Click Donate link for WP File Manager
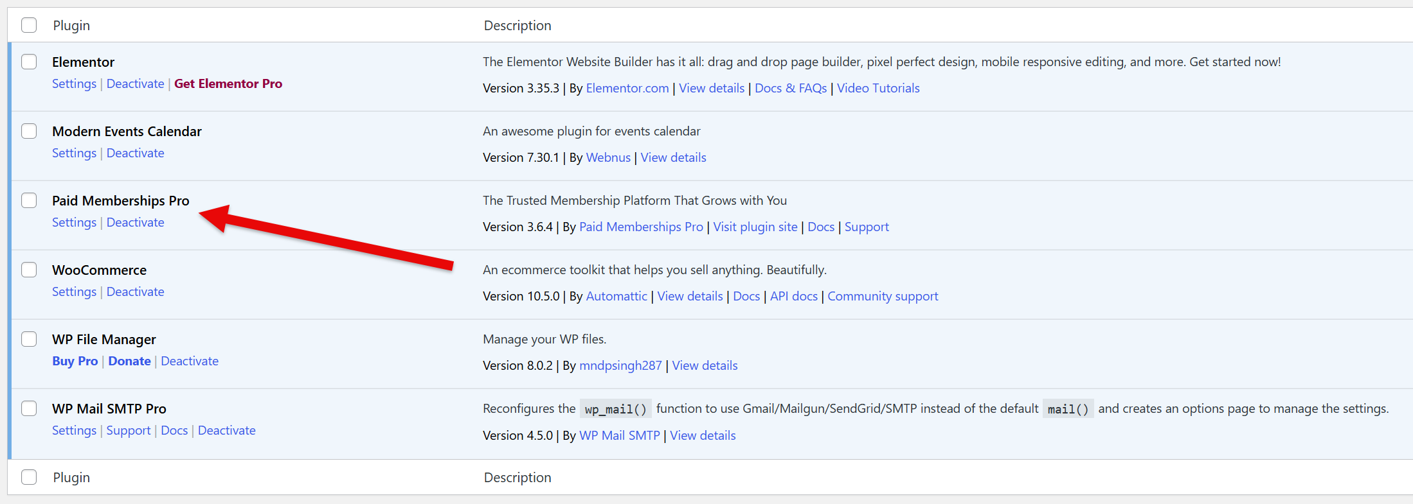 point(129,361)
